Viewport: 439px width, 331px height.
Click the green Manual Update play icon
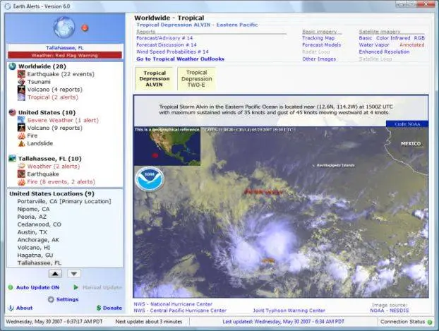pyautogui.click(x=76, y=287)
